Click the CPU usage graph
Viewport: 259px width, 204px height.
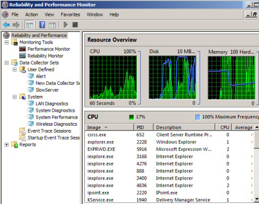(113, 77)
